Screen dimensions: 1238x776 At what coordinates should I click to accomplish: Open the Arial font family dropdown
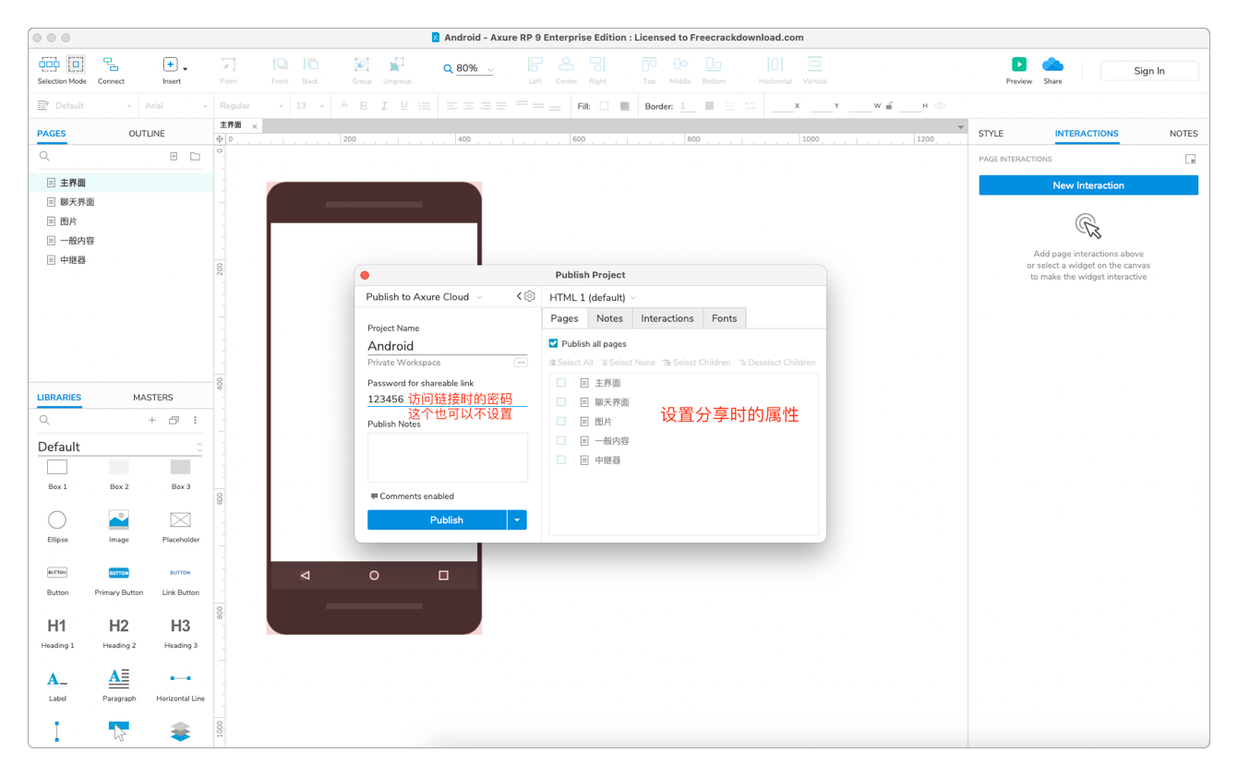click(x=175, y=106)
